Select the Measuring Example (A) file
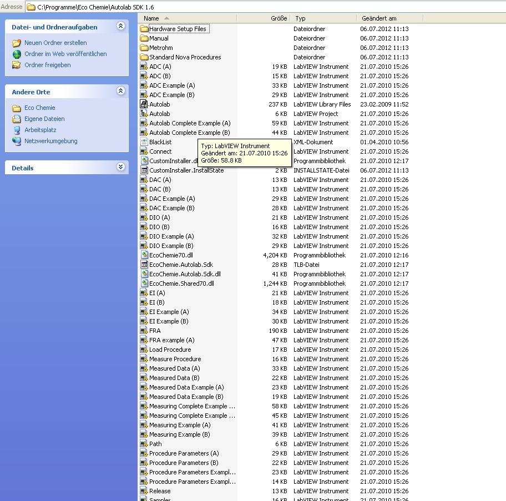 click(180, 425)
